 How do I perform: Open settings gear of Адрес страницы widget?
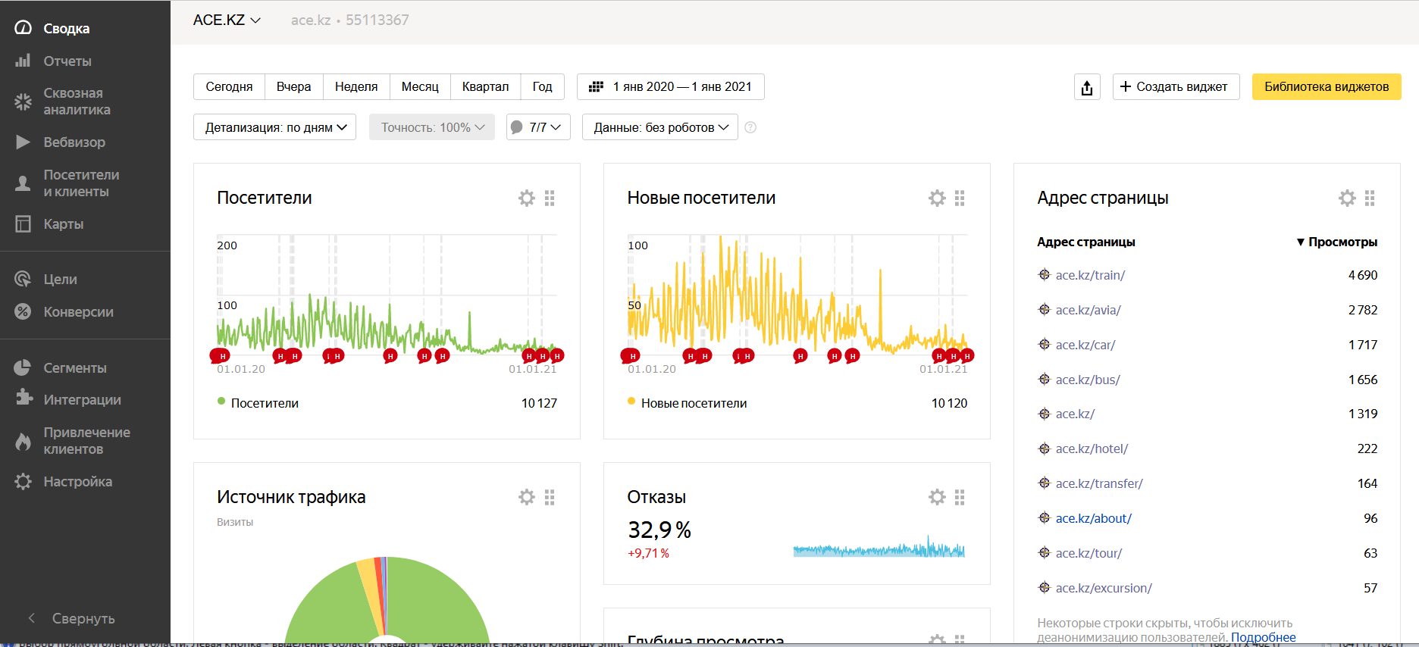coord(1347,198)
